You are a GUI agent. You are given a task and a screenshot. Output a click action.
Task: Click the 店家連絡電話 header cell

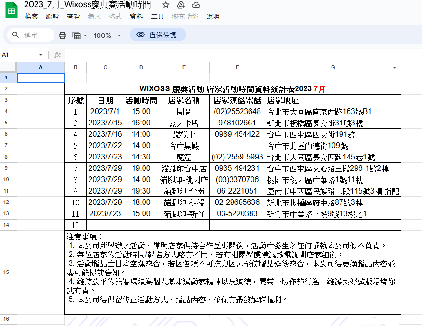pos(237,100)
